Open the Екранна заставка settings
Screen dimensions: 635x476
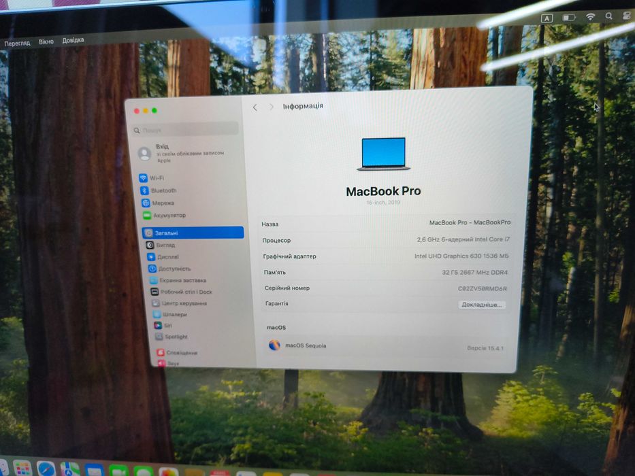178,280
